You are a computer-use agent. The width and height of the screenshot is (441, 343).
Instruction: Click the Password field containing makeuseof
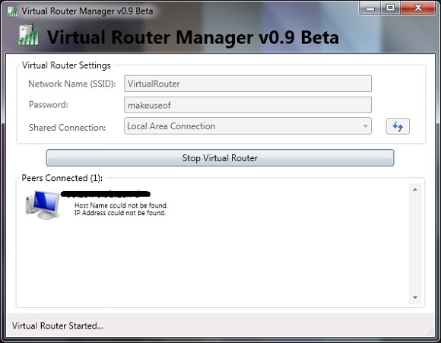(x=248, y=105)
